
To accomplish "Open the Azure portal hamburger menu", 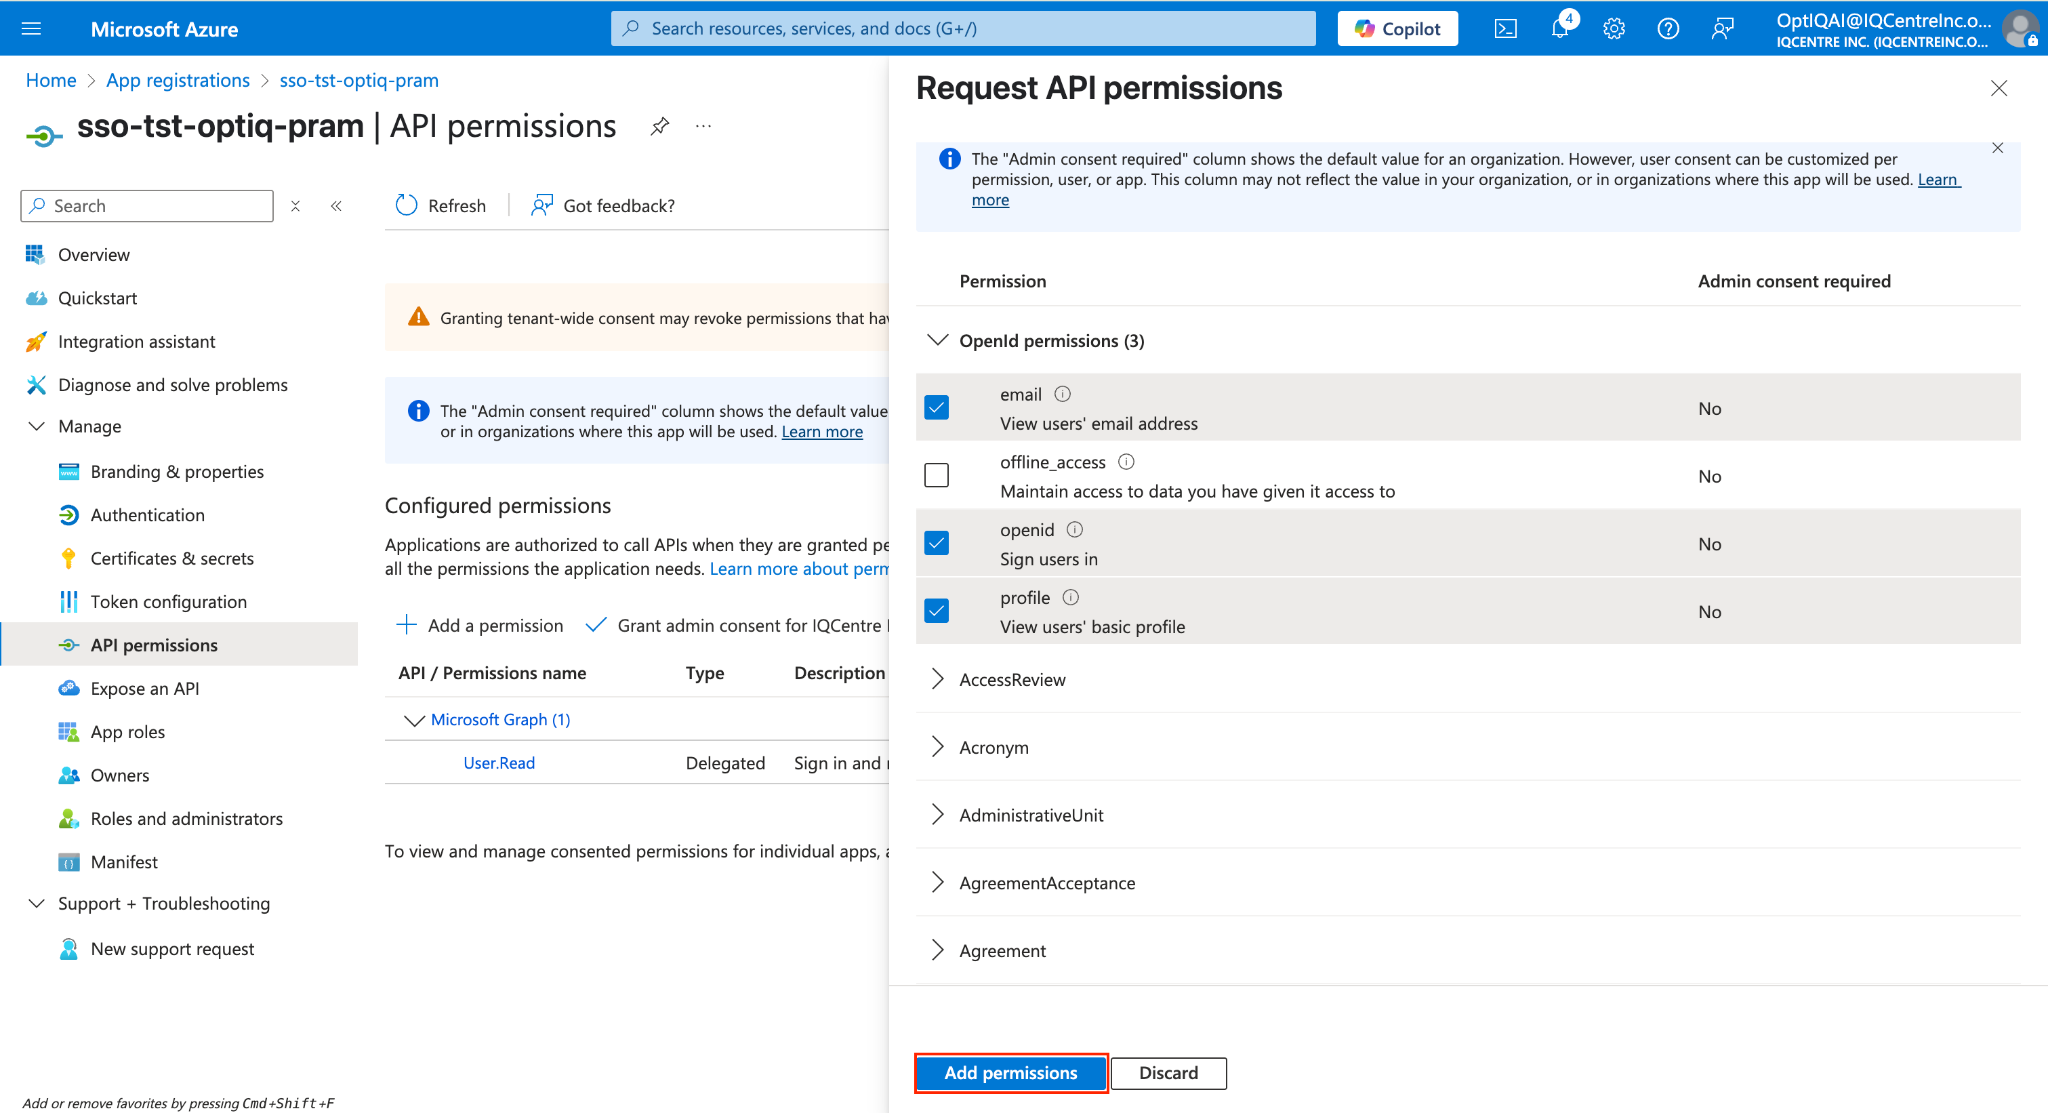I will (x=31, y=29).
